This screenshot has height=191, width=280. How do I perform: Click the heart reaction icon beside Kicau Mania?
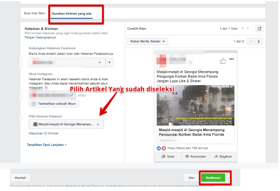pyautogui.click(x=163, y=148)
